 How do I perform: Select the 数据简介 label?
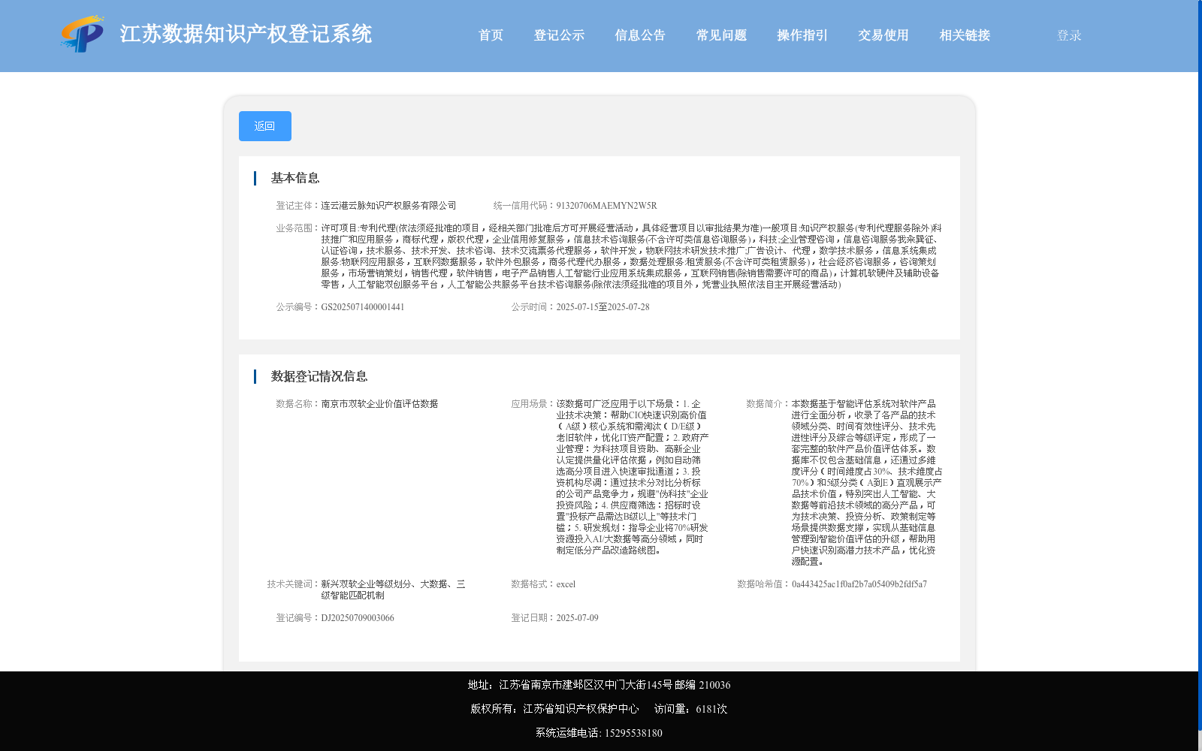(766, 404)
